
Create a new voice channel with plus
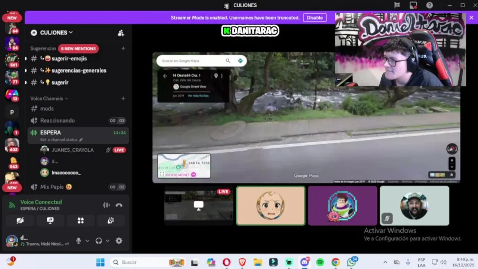pyautogui.click(x=123, y=98)
